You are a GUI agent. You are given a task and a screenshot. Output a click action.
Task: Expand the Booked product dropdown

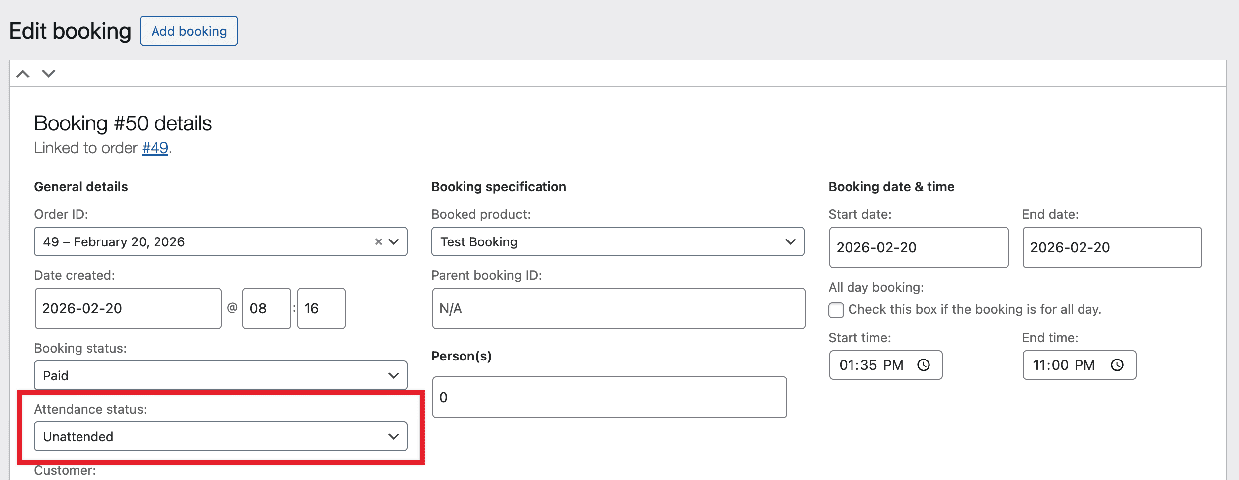(618, 242)
